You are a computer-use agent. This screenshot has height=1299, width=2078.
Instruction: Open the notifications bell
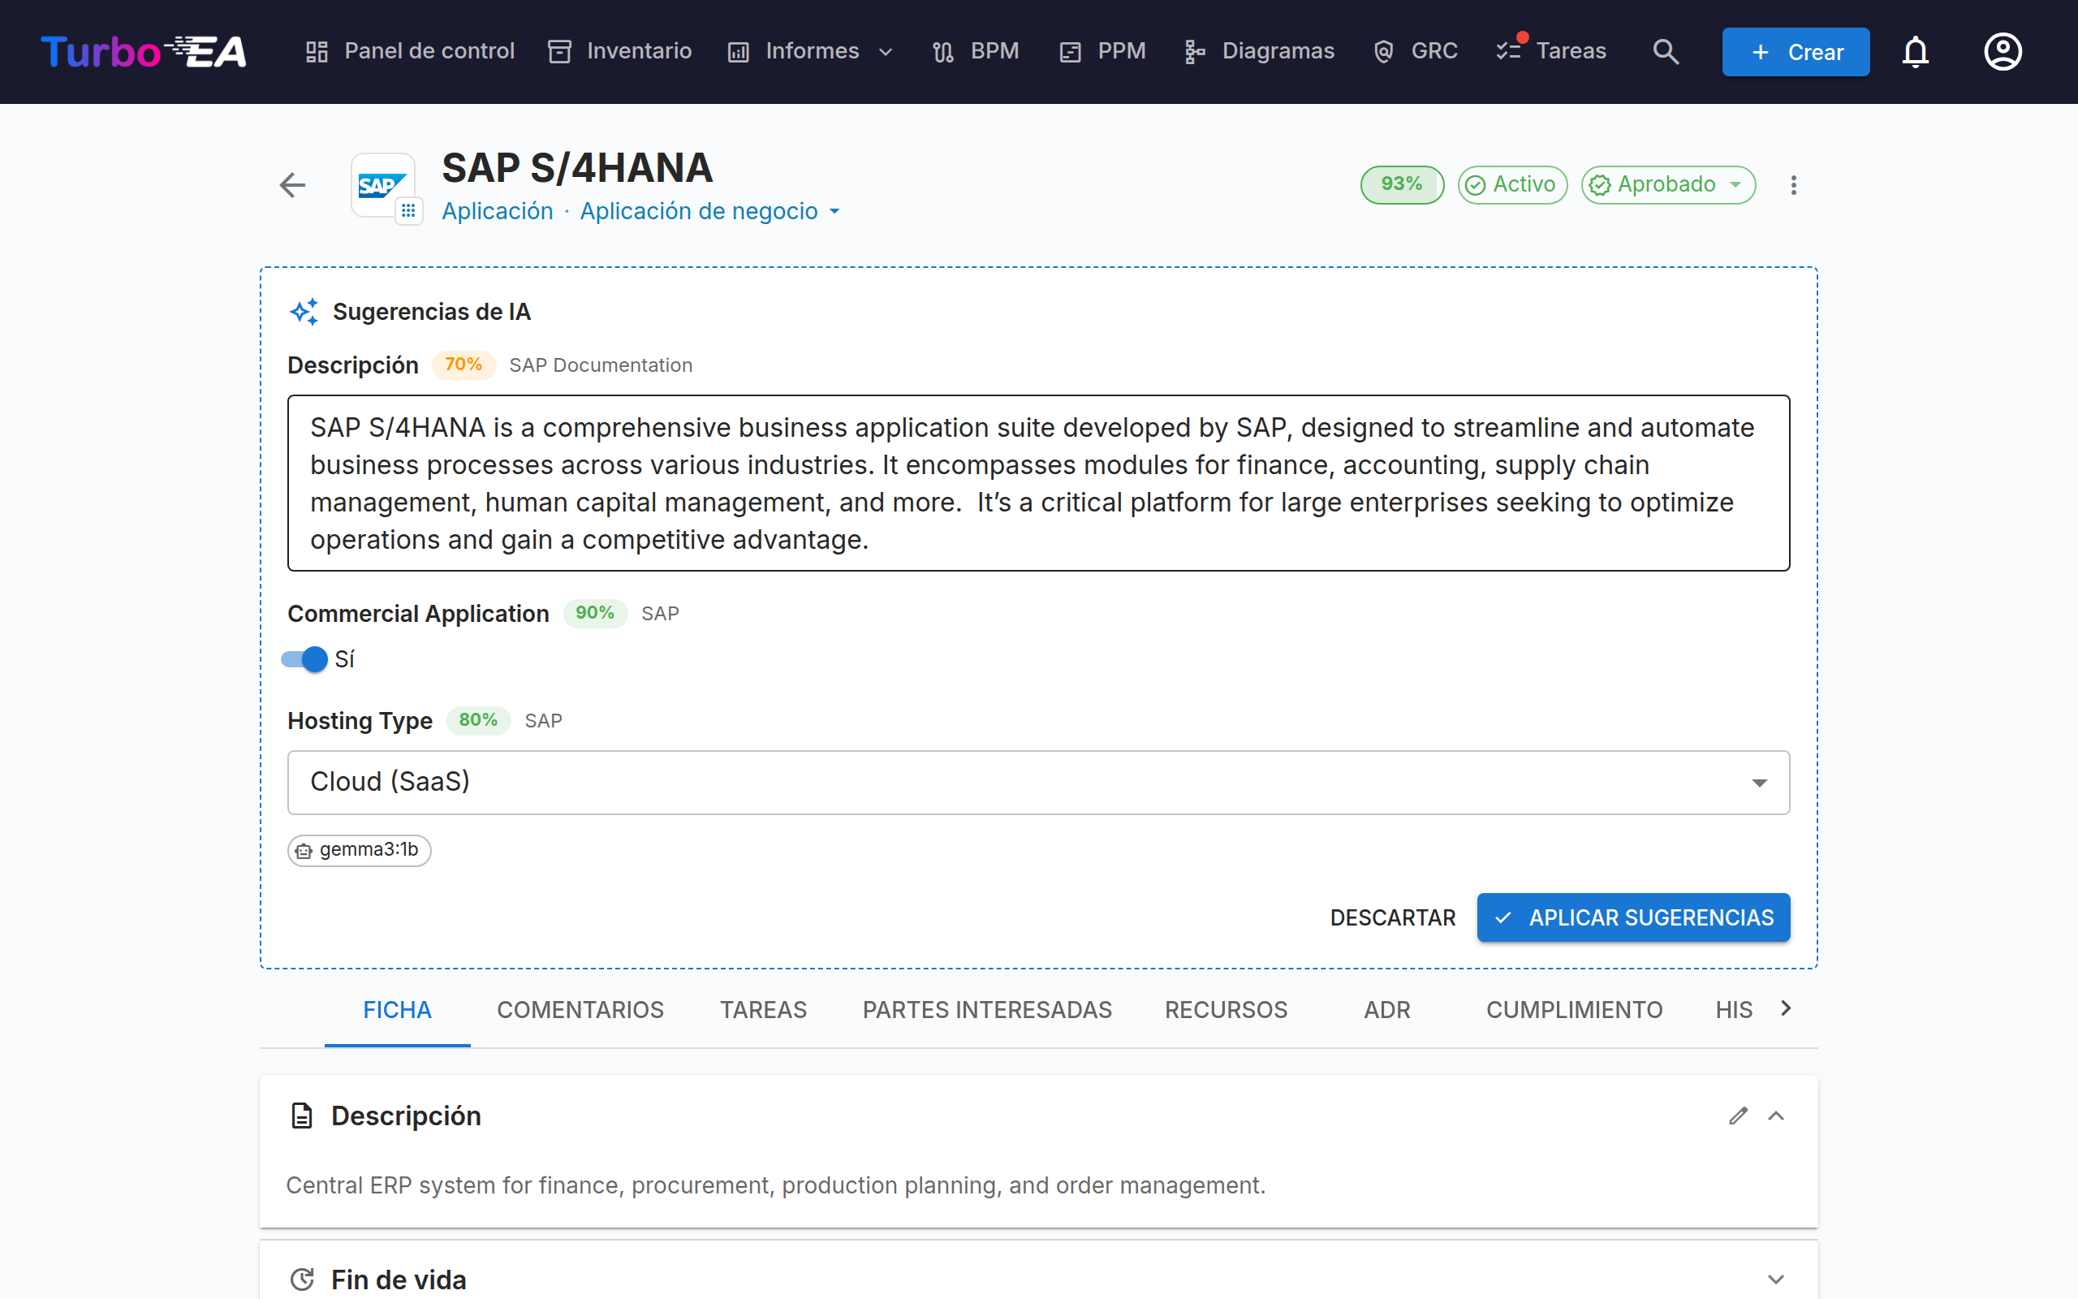click(x=1915, y=51)
